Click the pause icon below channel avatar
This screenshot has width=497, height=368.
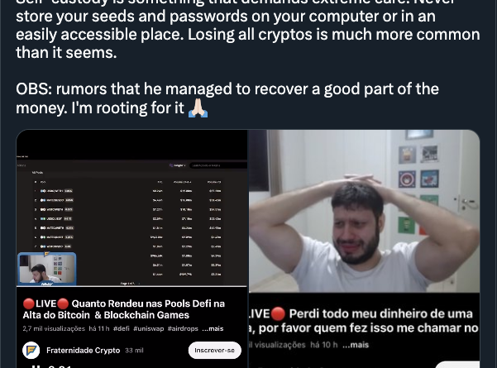37,366
